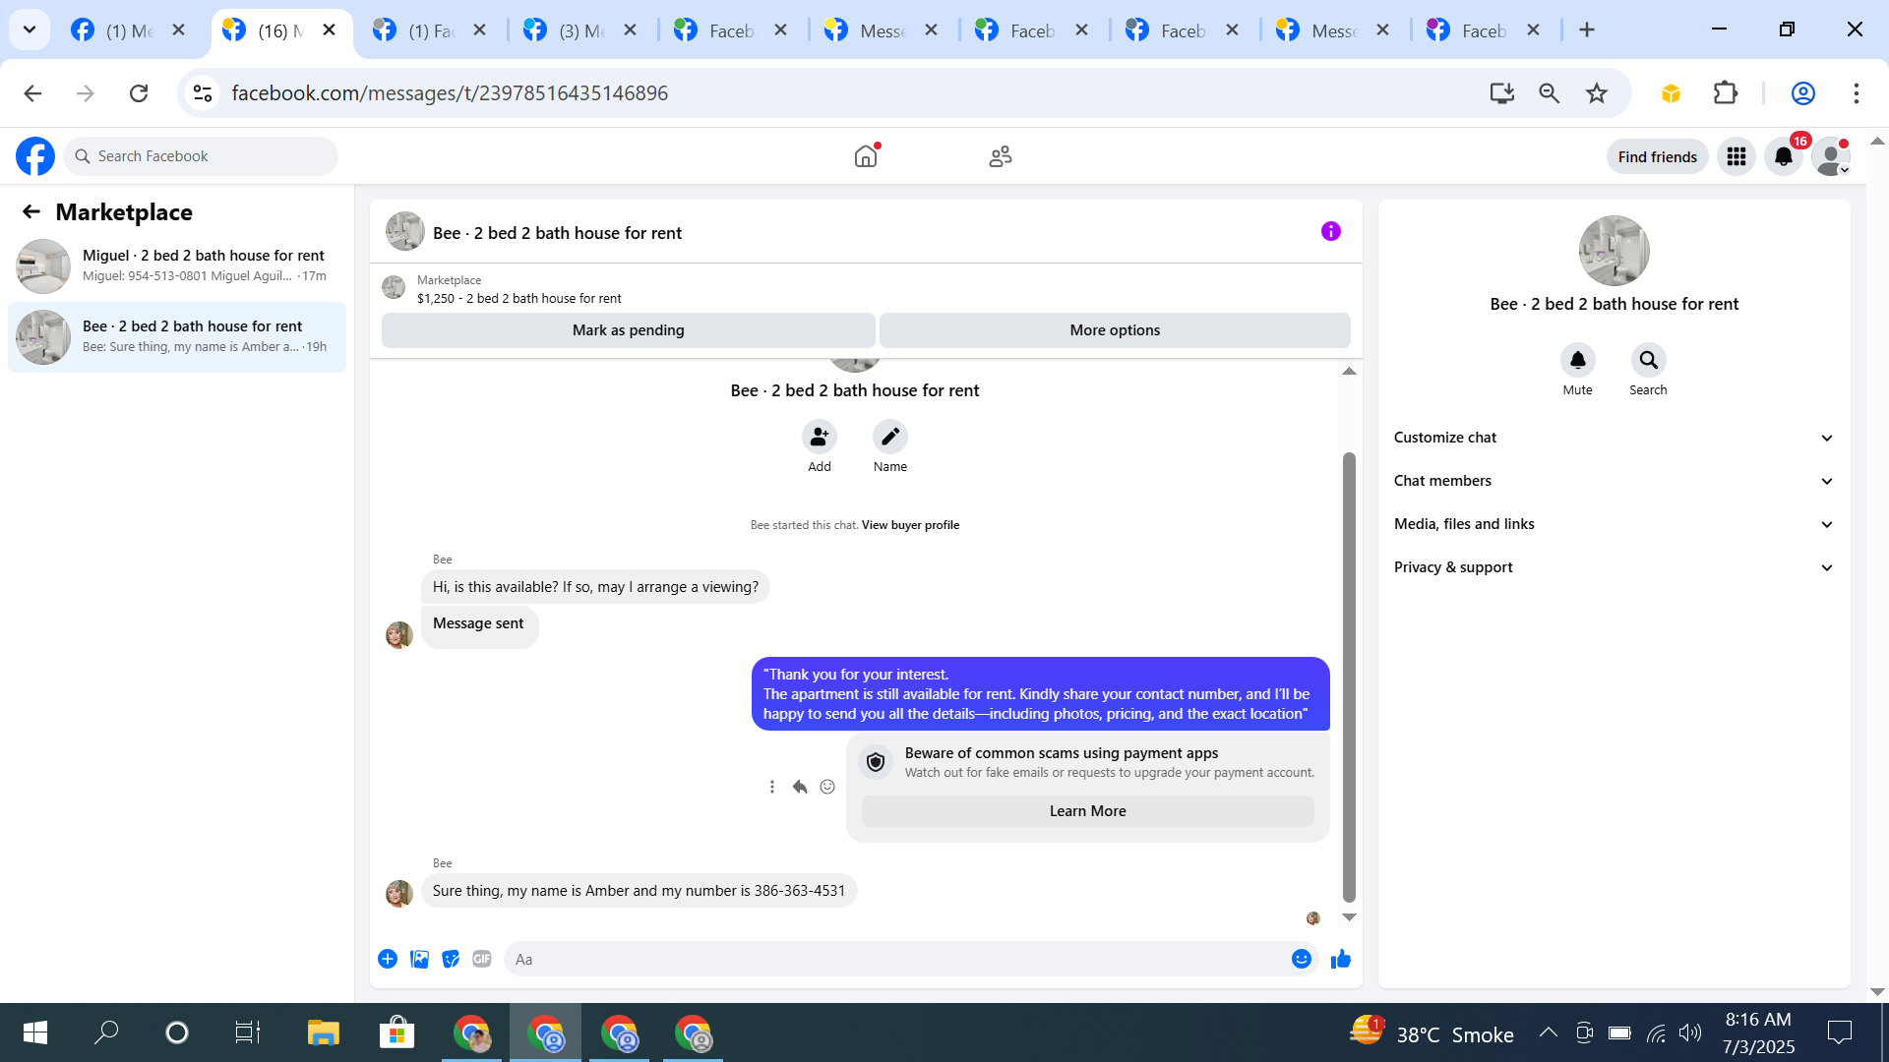
Task: Expand Customize chat section
Action: (1614, 438)
